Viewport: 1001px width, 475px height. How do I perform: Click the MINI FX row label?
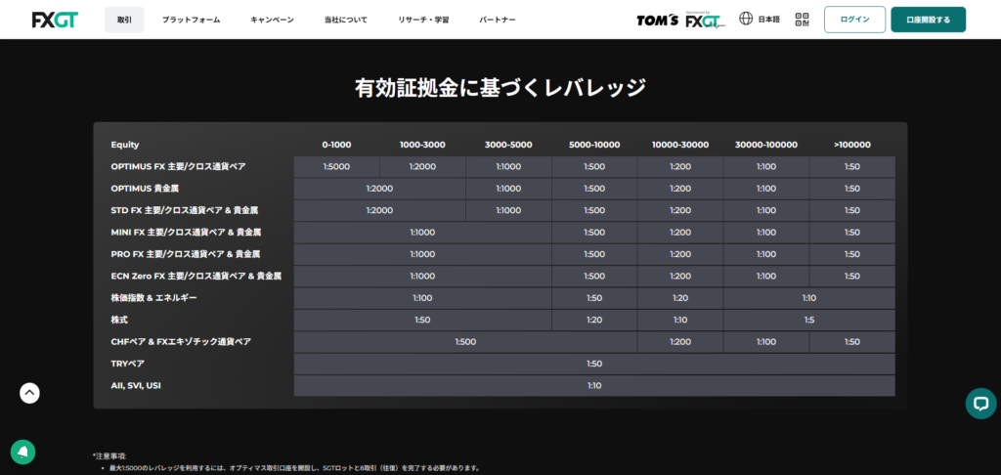(186, 233)
